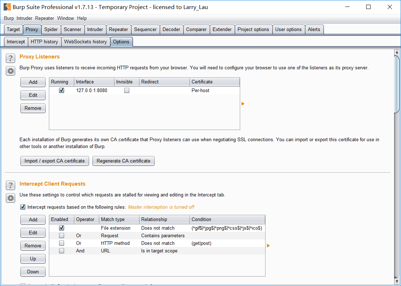Open the Intruder menu in the menu bar
401x286 pixels.
click(x=25, y=18)
